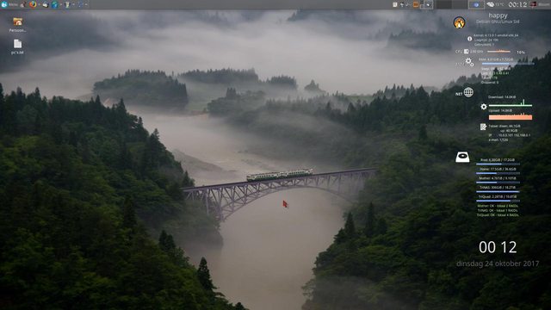Switch to the first workspace in the pager

444,4
